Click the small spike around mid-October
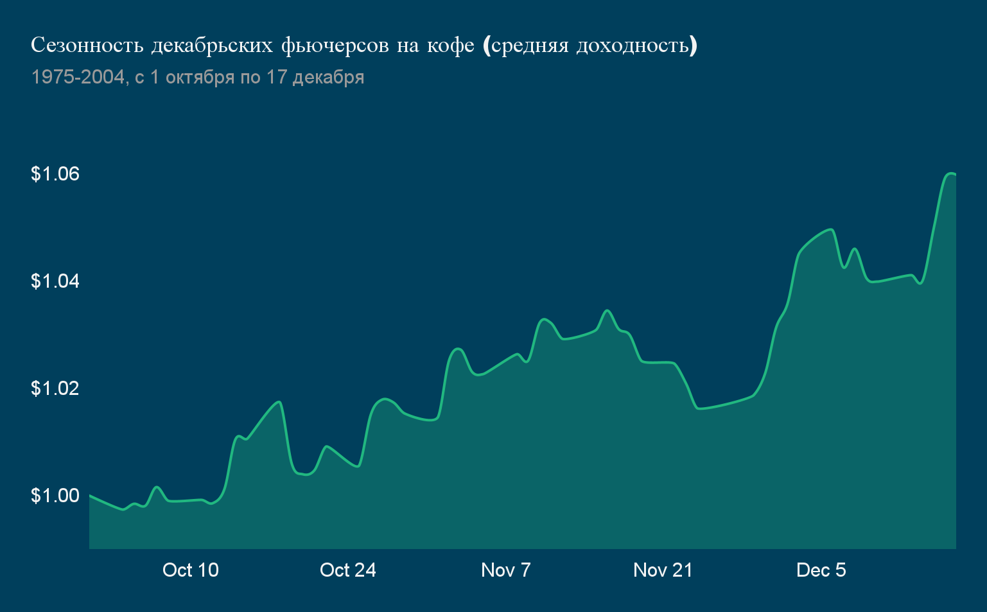The height and width of the screenshot is (612, 987). tap(279, 403)
